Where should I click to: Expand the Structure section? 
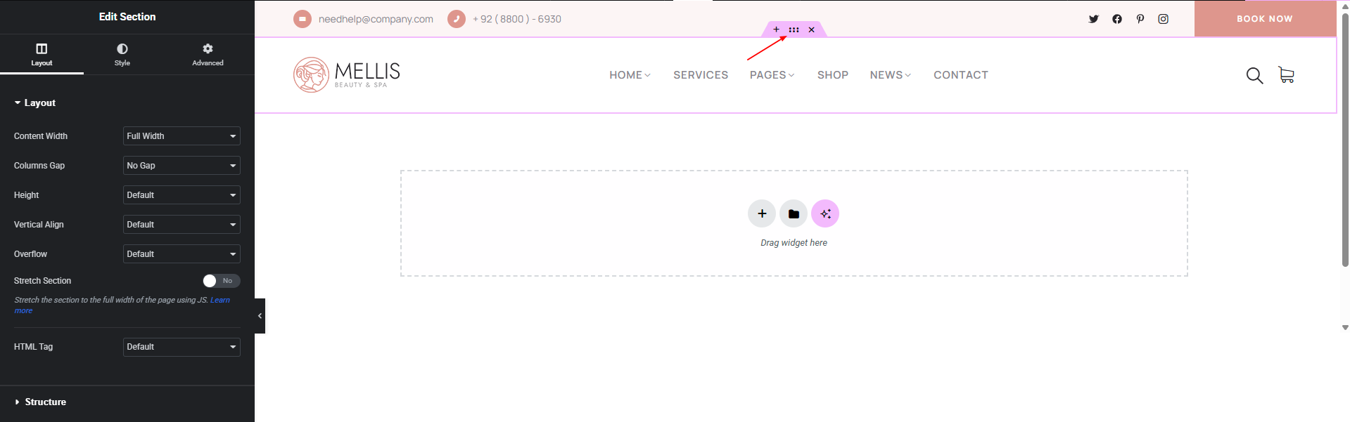(x=41, y=402)
